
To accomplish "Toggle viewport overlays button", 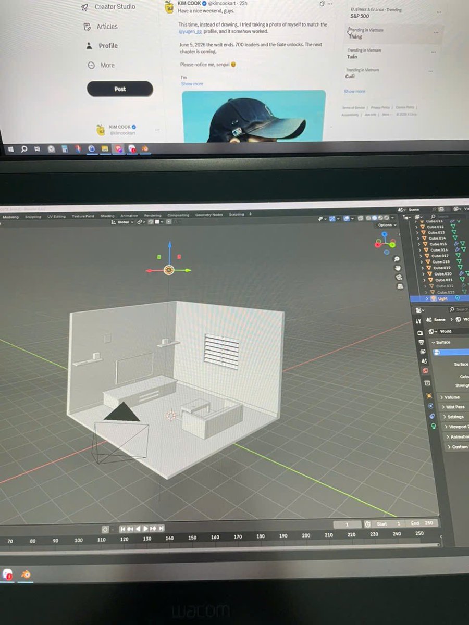I will pos(346,218).
